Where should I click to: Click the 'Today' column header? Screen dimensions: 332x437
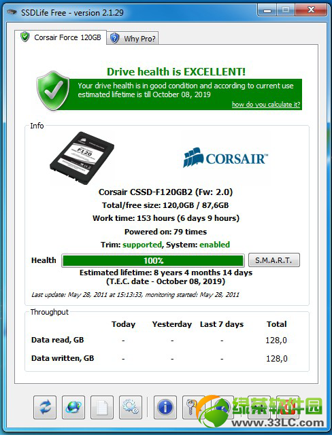(123, 324)
